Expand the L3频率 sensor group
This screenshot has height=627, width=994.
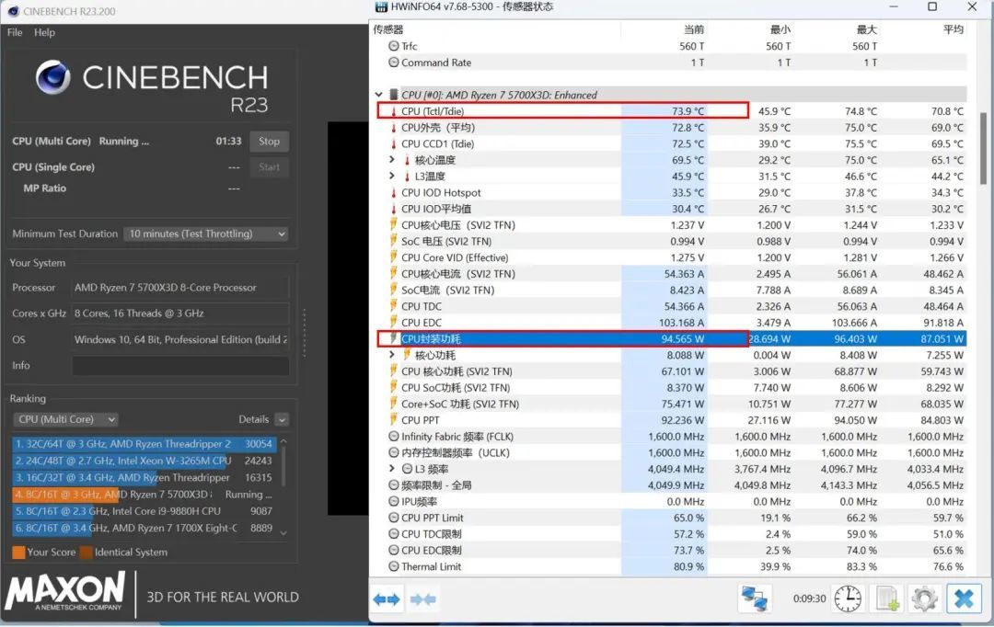click(x=390, y=469)
